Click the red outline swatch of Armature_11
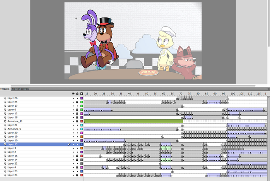Viewport: 270px width, 181px height. (x=81, y=121)
